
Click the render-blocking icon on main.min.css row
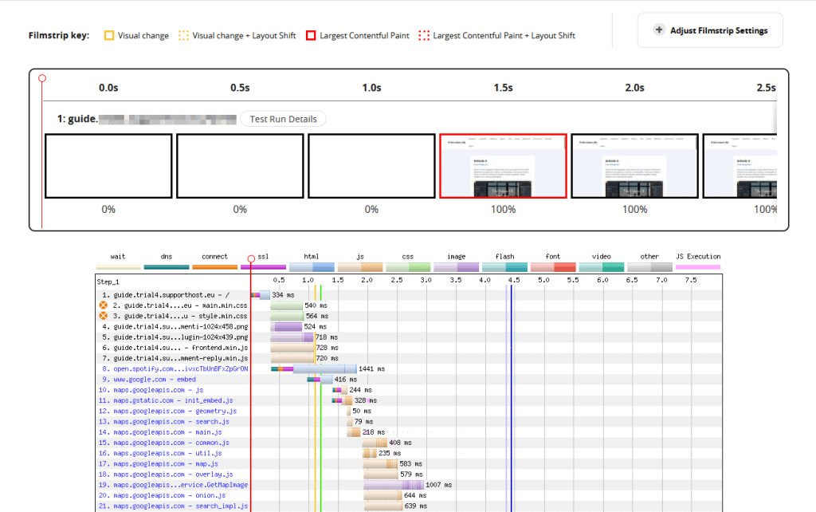[104, 305]
